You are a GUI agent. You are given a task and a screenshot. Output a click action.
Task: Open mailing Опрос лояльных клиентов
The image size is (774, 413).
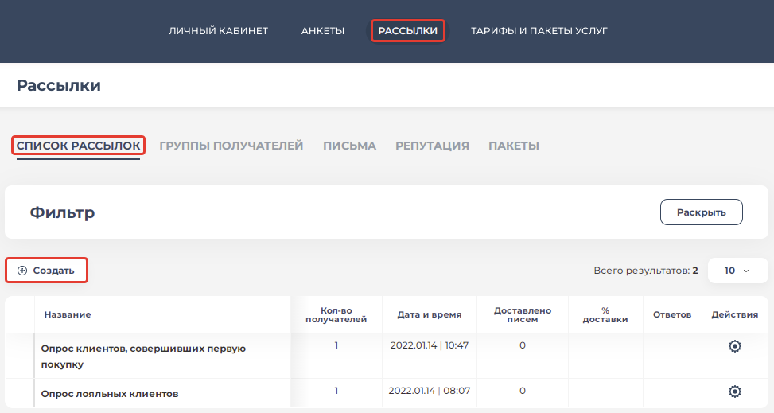pyautogui.click(x=110, y=394)
